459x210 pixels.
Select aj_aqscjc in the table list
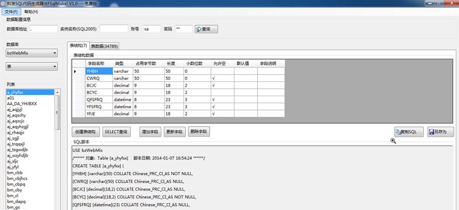pos(30,121)
